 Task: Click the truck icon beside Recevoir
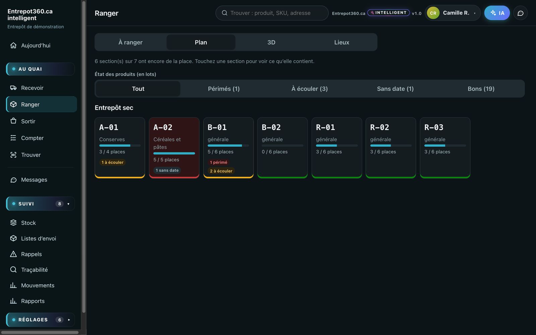(13, 88)
